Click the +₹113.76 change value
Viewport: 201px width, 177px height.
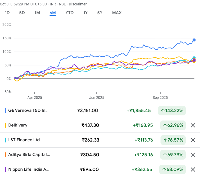point(144,140)
